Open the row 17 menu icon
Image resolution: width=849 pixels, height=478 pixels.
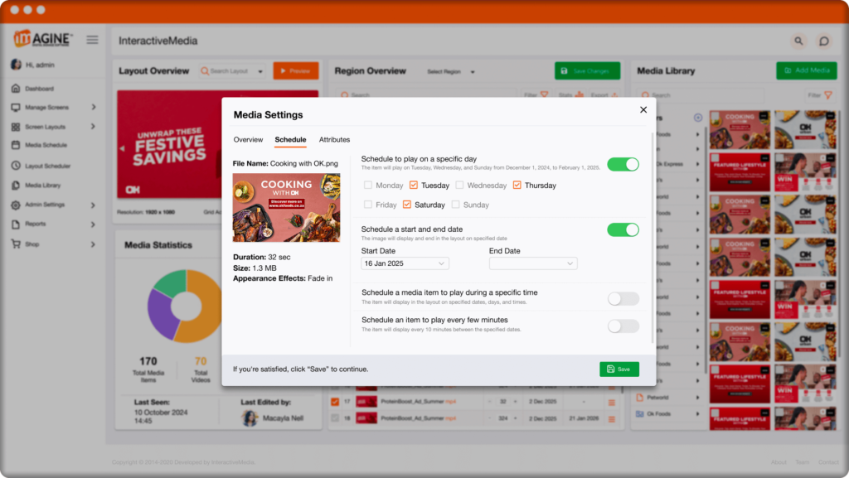(x=612, y=403)
